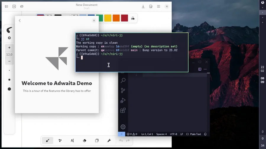Toggle the crossed-eye visibility button in header
Screen dimensions: 266x149
click(x=22, y=6)
